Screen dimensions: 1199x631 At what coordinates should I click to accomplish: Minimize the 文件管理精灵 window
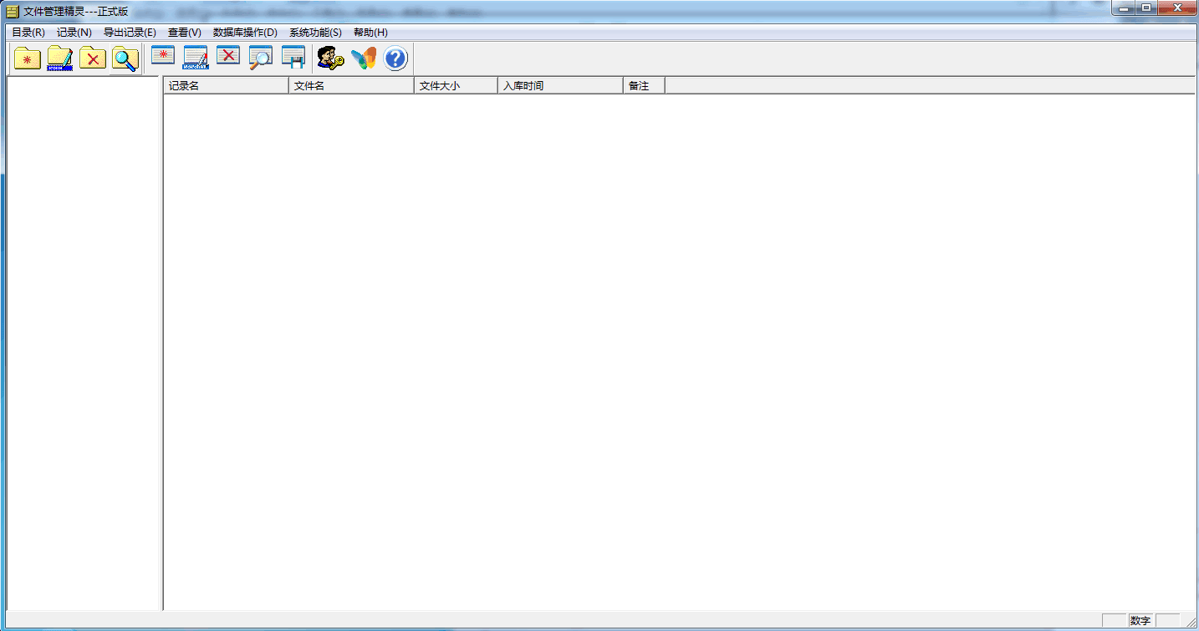pos(1123,8)
